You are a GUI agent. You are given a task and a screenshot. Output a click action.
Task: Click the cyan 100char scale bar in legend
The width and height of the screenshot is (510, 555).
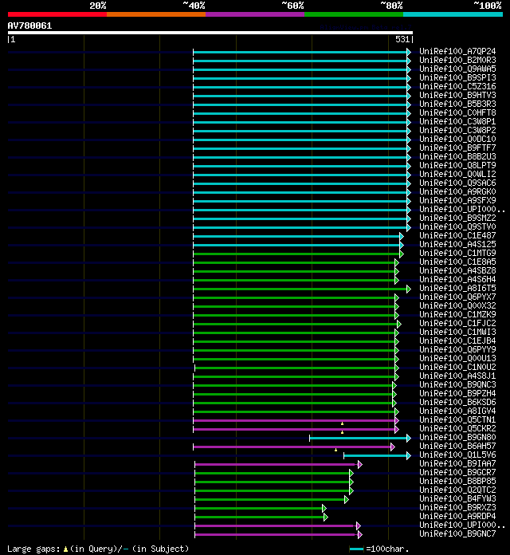(356, 549)
